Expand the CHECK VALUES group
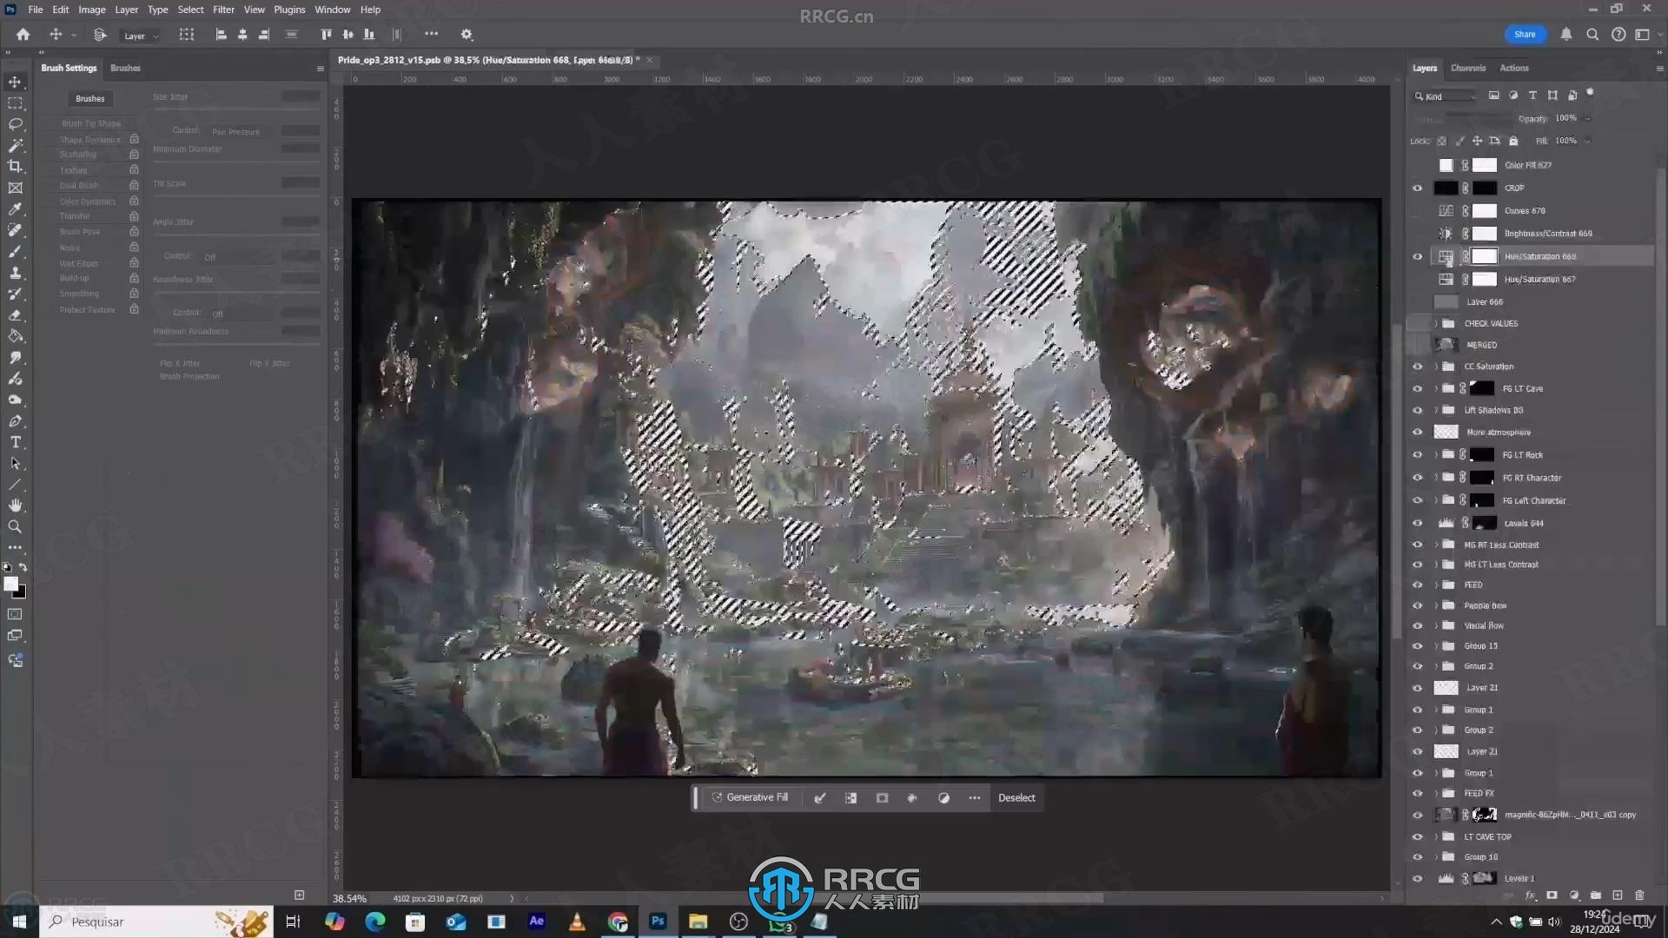The width and height of the screenshot is (1668, 938). (x=1435, y=323)
